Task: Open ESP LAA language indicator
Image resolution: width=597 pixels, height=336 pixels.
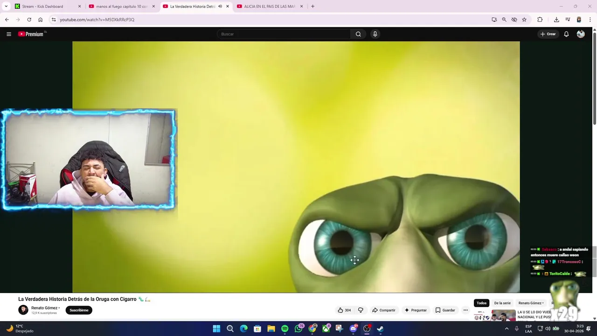Action: tap(528, 329)
